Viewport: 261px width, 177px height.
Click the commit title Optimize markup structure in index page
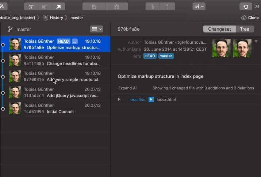pos(161,76)
